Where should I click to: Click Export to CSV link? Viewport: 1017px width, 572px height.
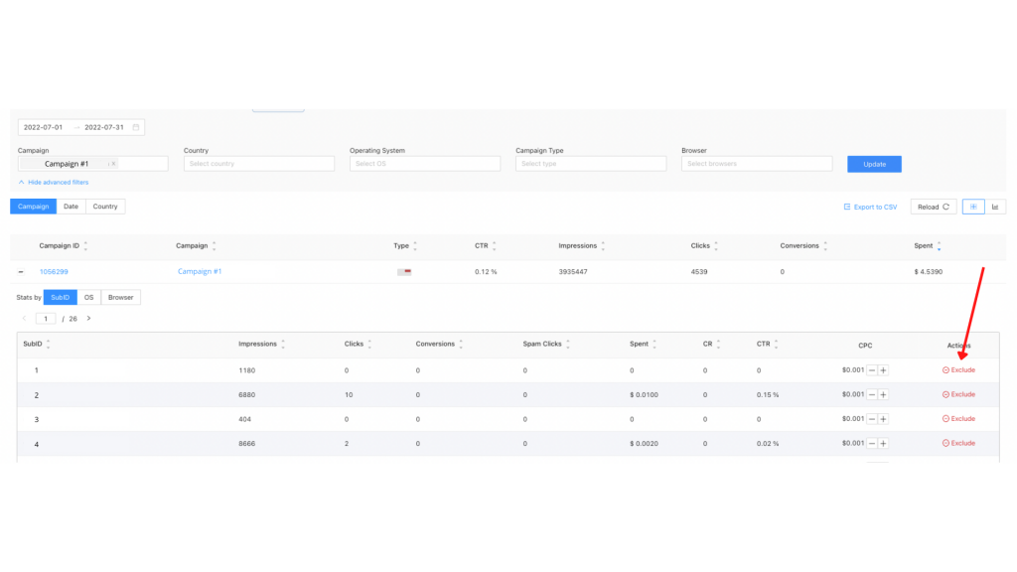tap(870, 207)
